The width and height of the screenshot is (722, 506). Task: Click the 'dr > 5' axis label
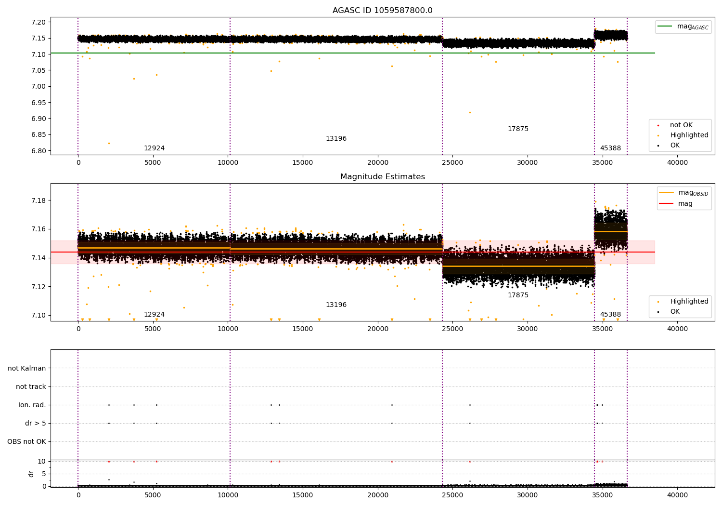36,424
